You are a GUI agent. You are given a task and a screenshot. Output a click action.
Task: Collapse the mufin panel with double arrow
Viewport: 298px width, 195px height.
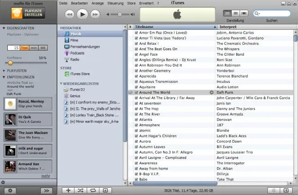[47, 191]
